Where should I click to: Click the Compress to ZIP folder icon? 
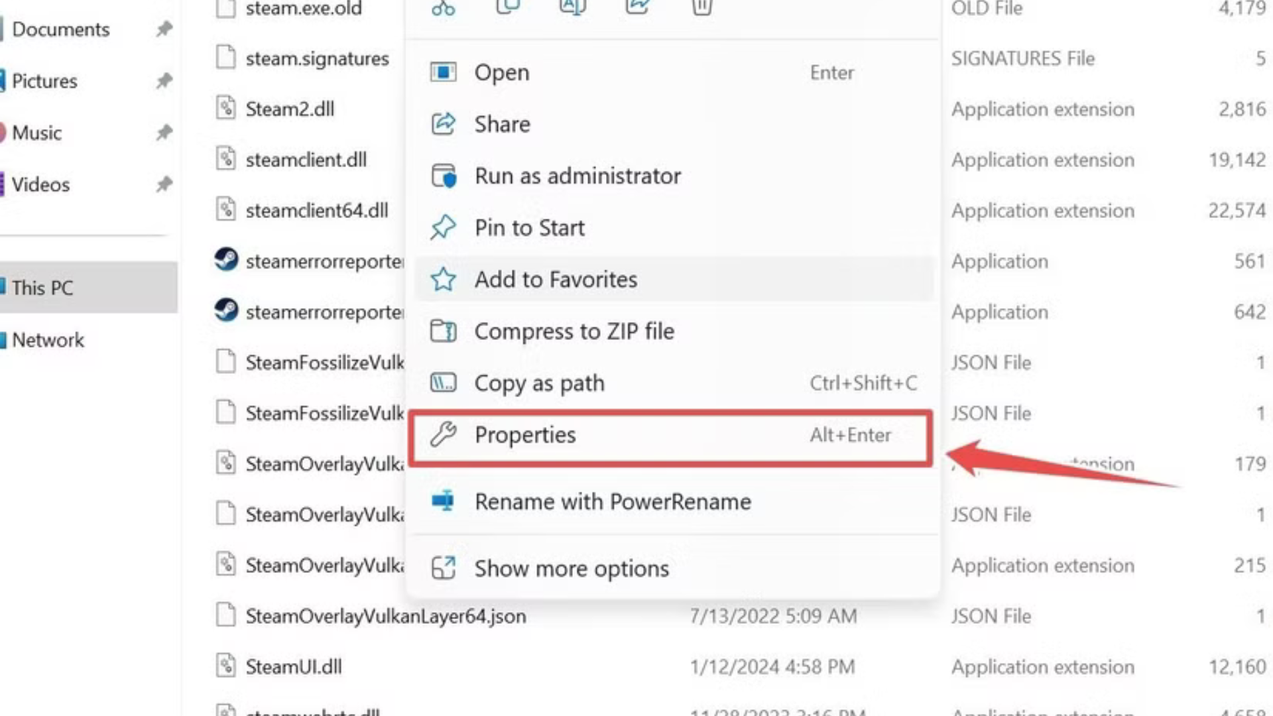443,331
